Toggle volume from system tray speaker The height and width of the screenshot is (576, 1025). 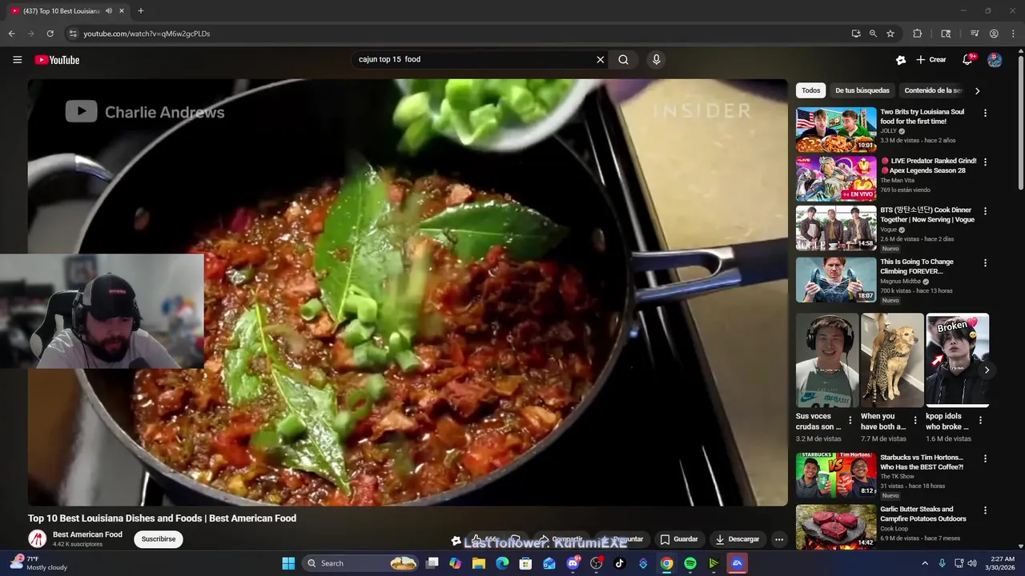tap(972, 563)
